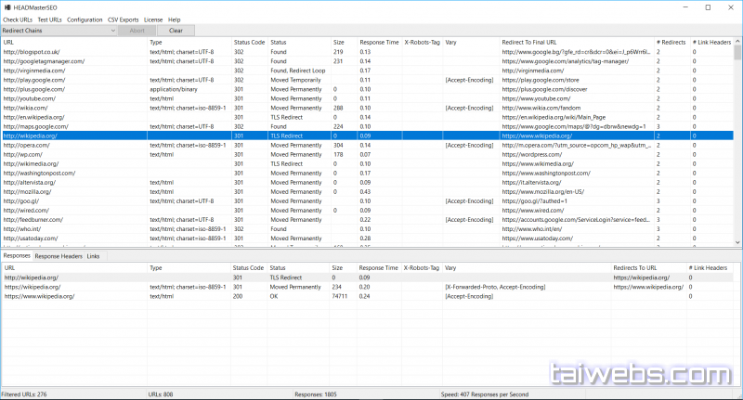Click the Clear button
The width and height of the screenshot is (743, 400).
[x=176, y=31]
